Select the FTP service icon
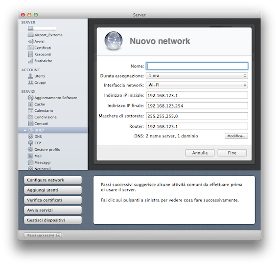This screenshot has width=279, height=266. coord(30,143)
